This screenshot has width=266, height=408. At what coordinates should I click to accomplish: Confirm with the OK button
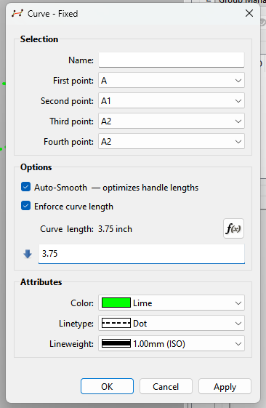(x=107, y=386)
